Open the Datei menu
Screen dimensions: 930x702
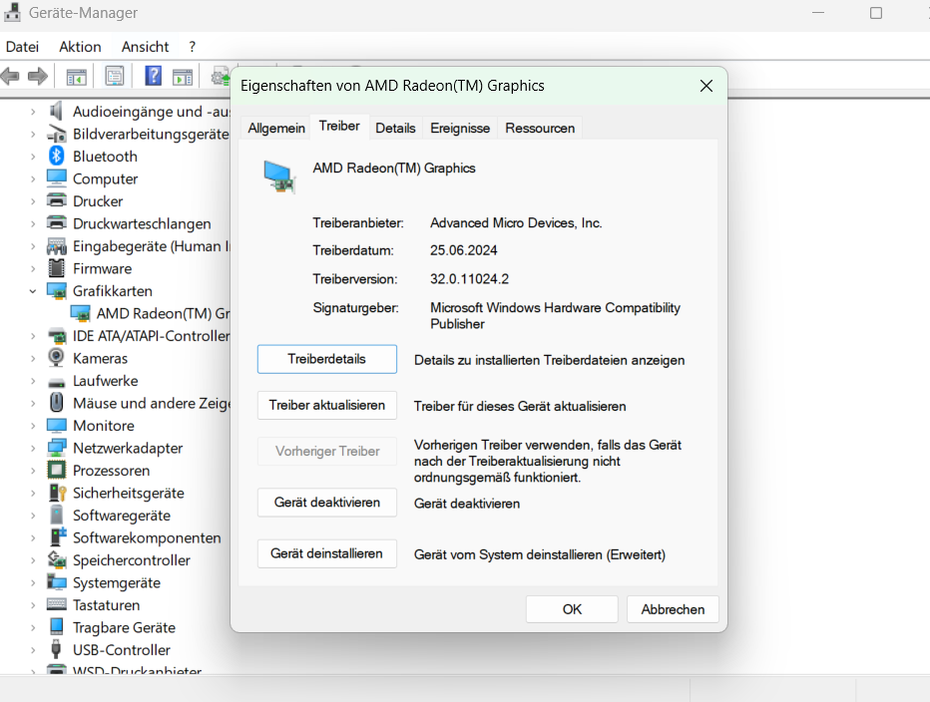point(23,47)
